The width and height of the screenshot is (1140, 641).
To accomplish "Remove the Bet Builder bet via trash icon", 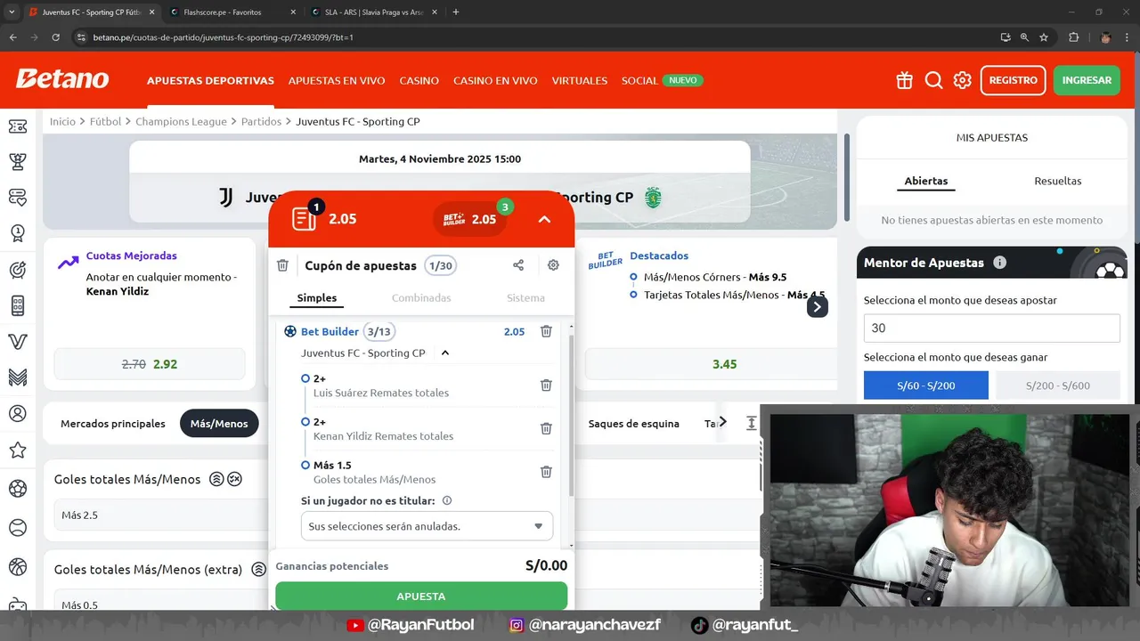I will 546,331.
